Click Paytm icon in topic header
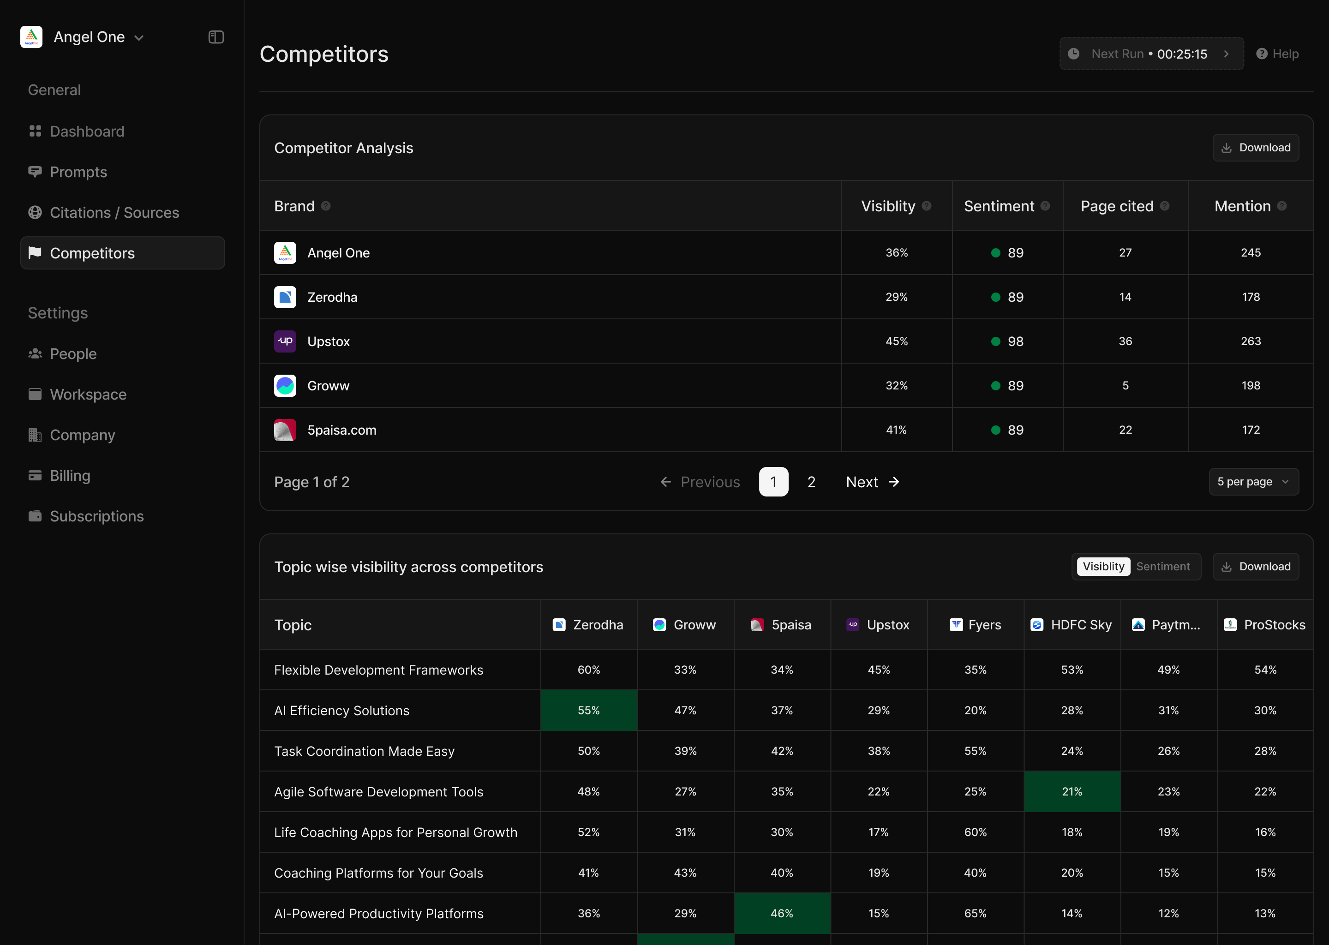This screenshot has height=945, width=1329. [1138, 625]
